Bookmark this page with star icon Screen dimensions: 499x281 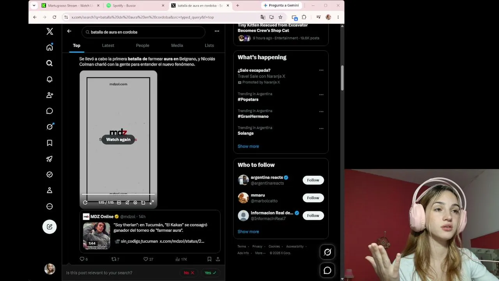pos(280,17)
